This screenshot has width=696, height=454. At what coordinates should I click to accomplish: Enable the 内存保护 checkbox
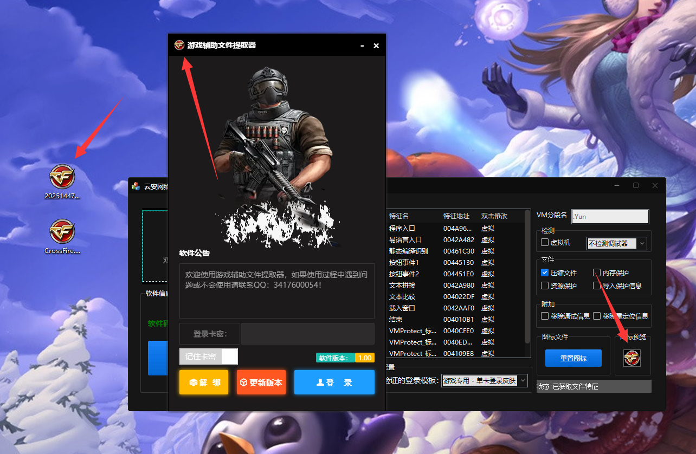click(x=597, y=273)
